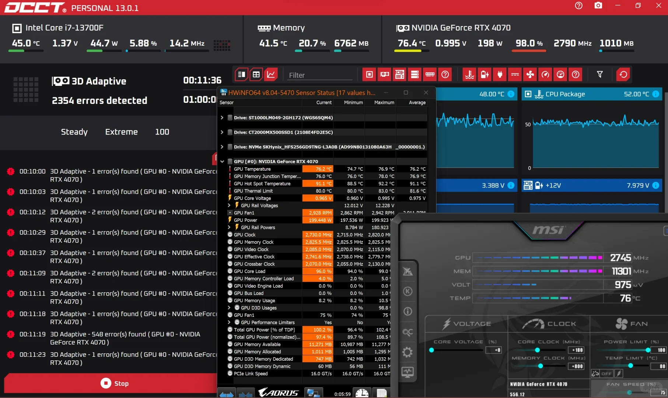The image size is (668, 398).
Task: Open the Afterburner OC Scanner icon
Action: click(407, 332)
